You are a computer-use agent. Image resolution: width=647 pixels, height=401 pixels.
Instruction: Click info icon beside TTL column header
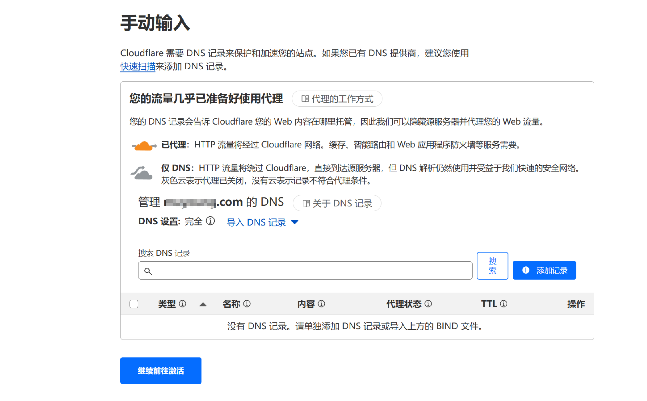point(504,304)
